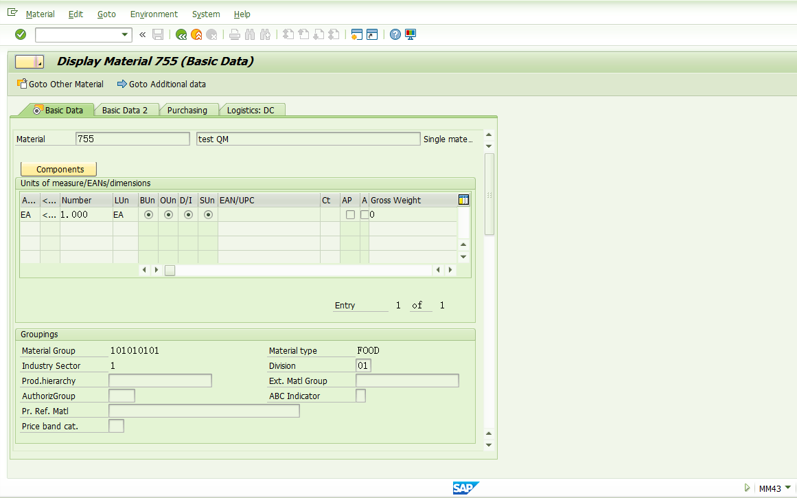Select the BUn radio button for EA unit
This screenshot has height=498, width=797.
point(148,214)
